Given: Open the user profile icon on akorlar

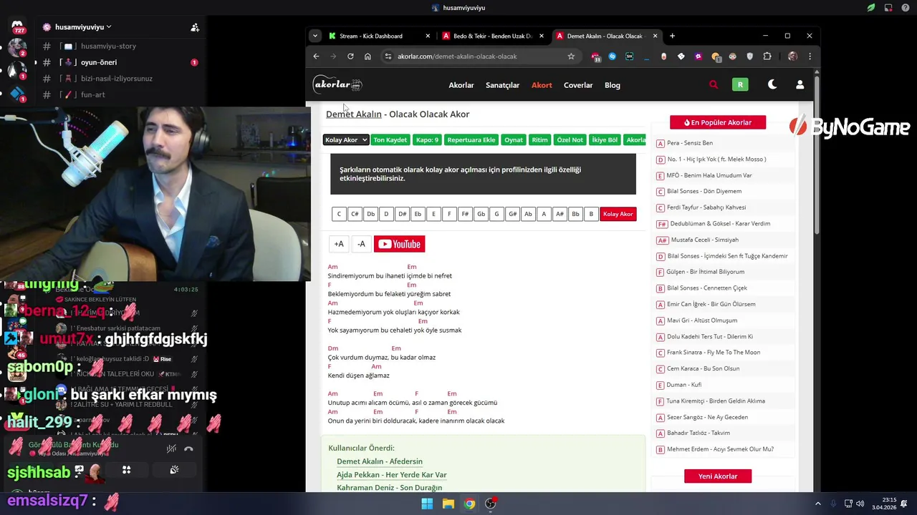Looking at the screenshot, I should point(800,84).
